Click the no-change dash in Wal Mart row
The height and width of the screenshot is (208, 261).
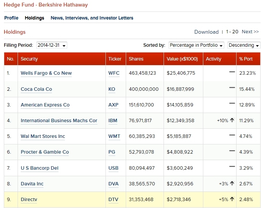point(232,135)
